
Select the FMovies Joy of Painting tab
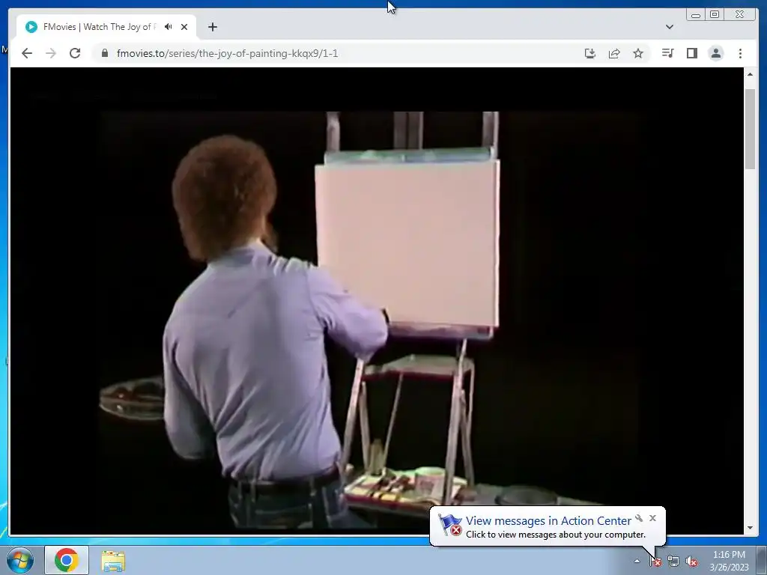tap(106, 27)
